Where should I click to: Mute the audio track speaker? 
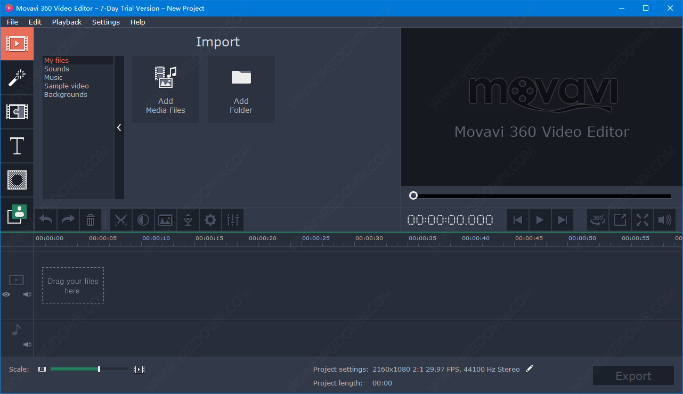tap(27, 344)
